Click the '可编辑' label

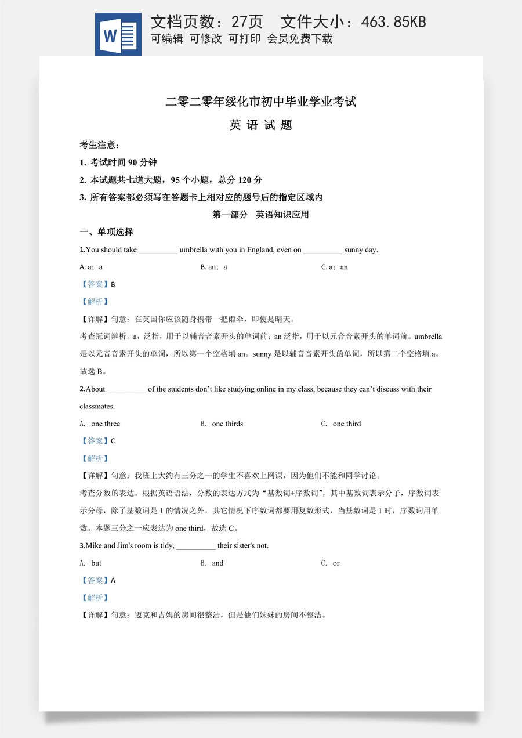point(167,39)
